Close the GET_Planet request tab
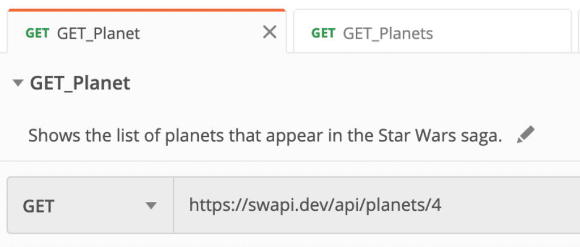The height and width of the screenshot is (247, 580). pyautogui.click(x=270, y=33)
